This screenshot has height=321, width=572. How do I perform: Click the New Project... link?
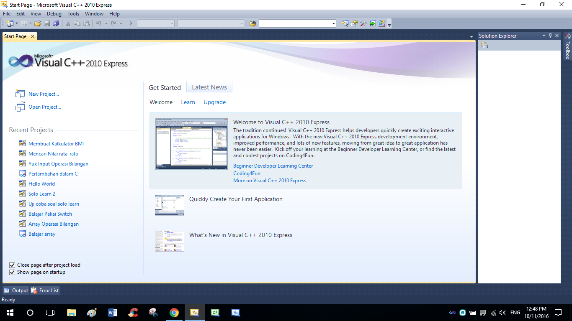tap(44, 94)
